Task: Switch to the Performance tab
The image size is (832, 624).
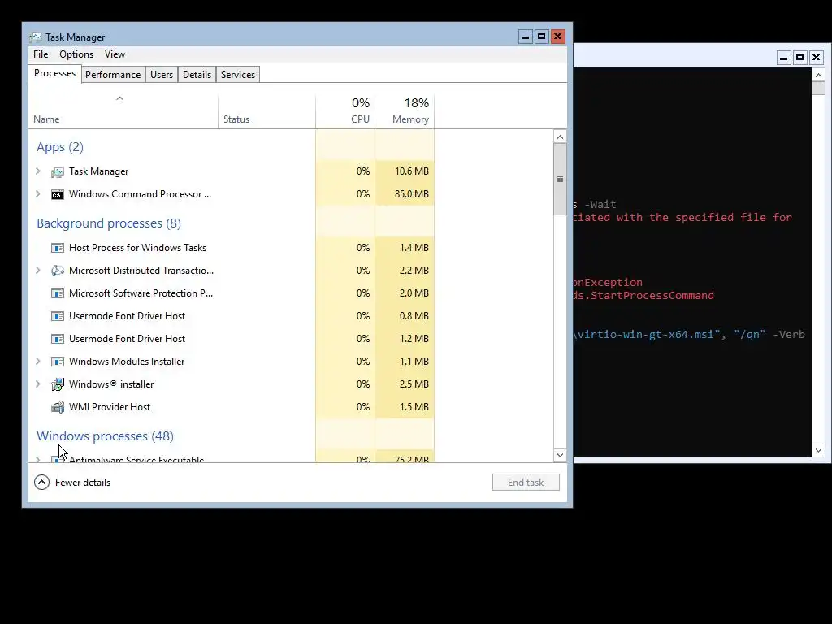Action: [113, 75]
